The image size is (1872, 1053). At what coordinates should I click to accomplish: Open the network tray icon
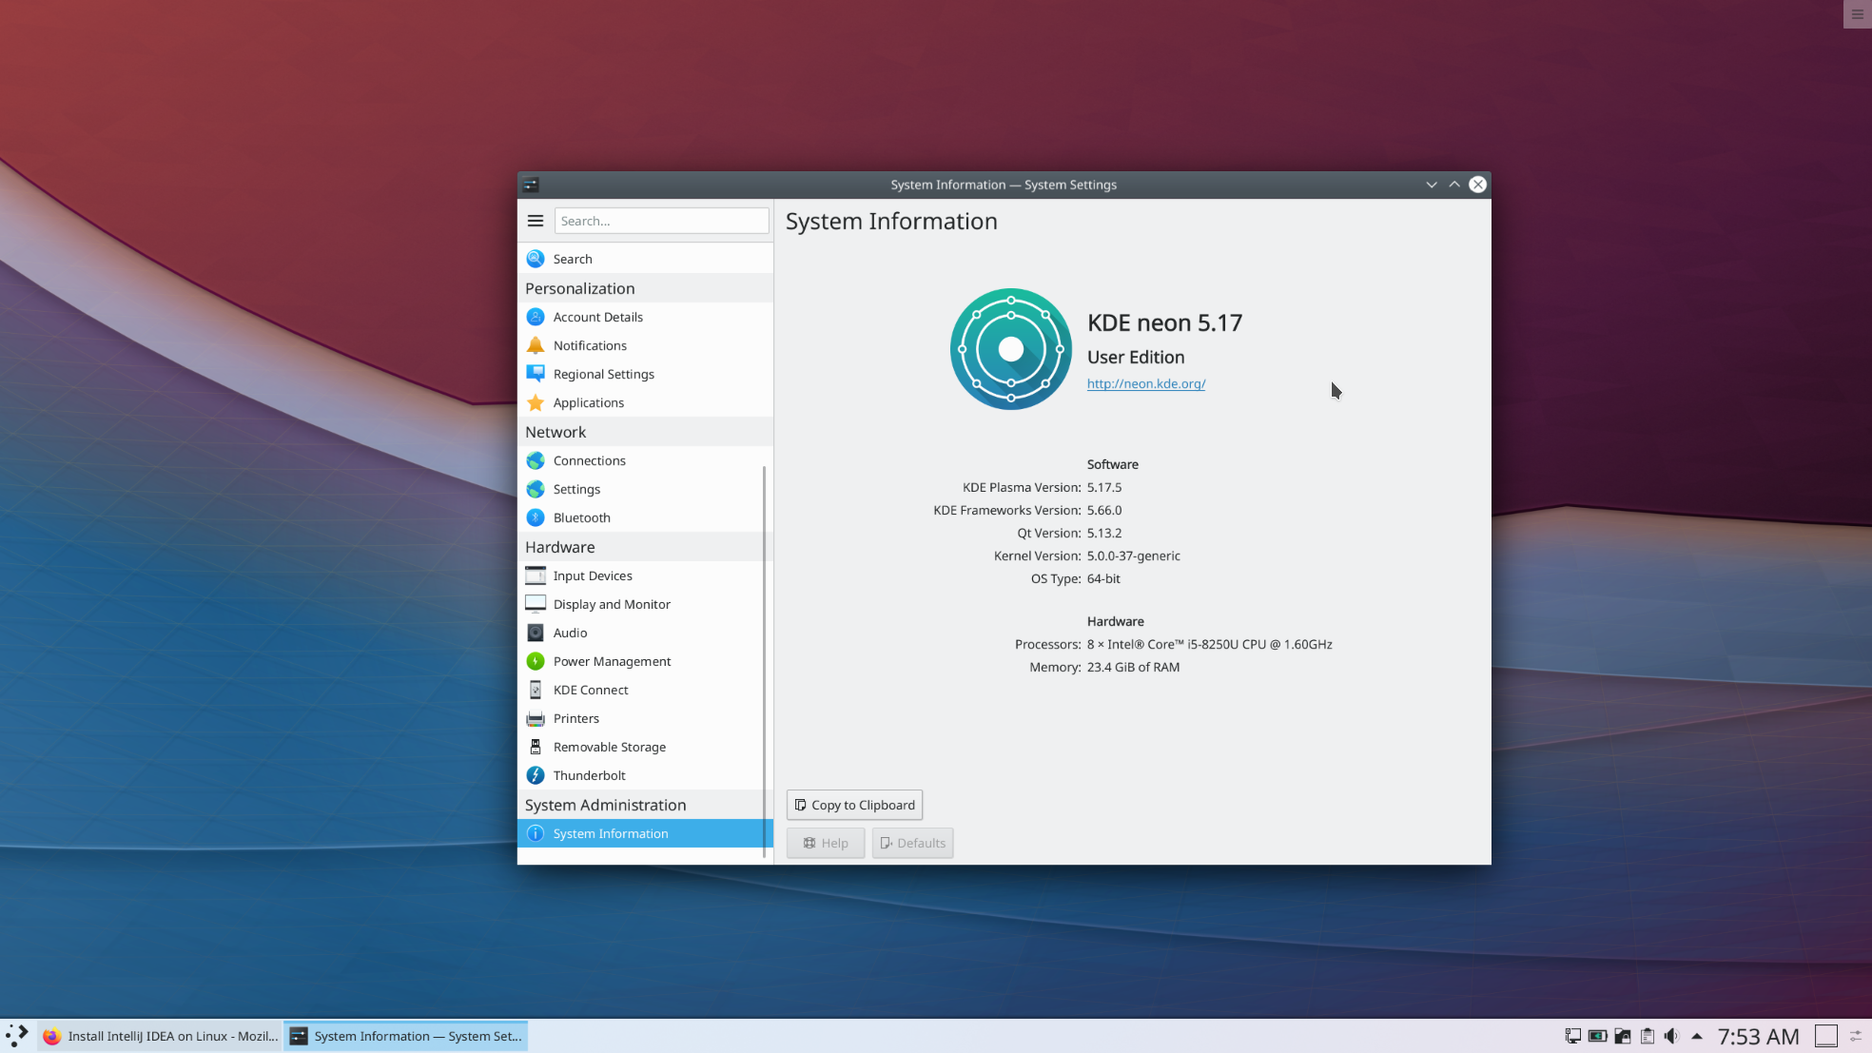(x=1573, y=1036)
